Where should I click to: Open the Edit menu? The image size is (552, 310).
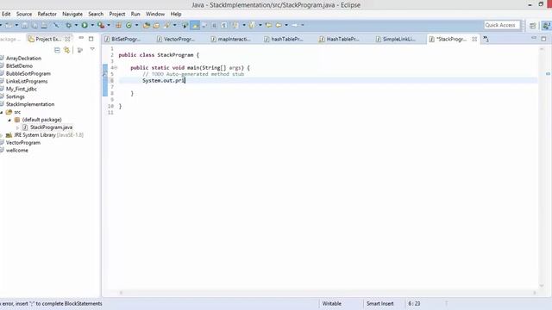[6, 14]
